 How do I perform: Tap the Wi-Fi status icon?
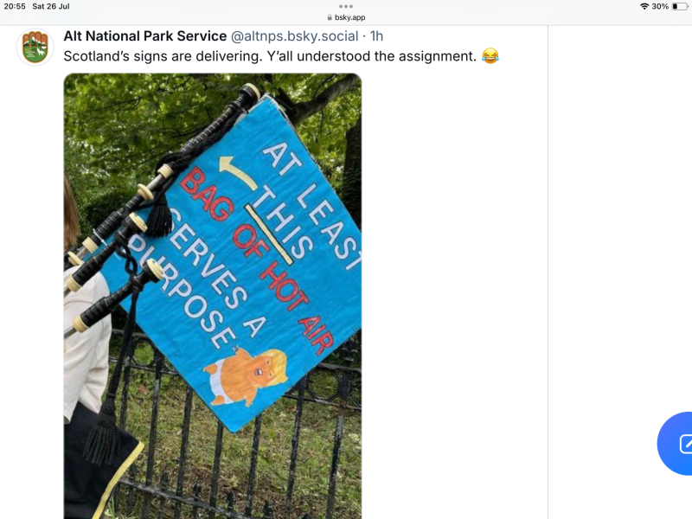(x=644, y=6)
